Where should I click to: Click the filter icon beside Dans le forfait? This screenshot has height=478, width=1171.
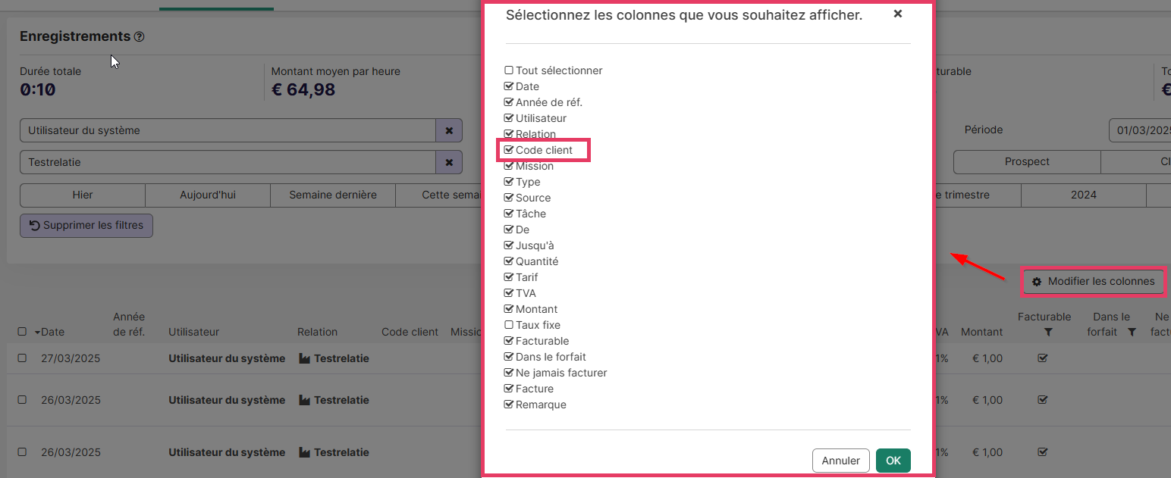pyautogui.click(x=1132, y=333)
